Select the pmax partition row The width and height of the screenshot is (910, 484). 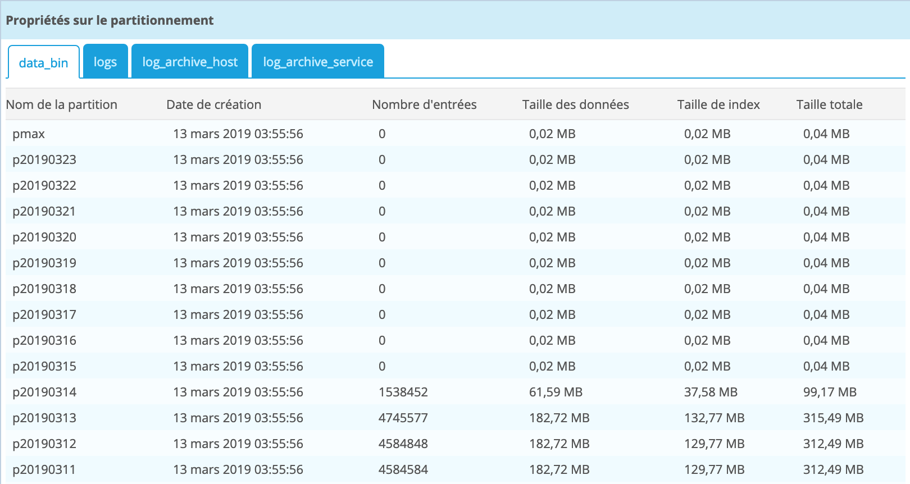point(456,134)
